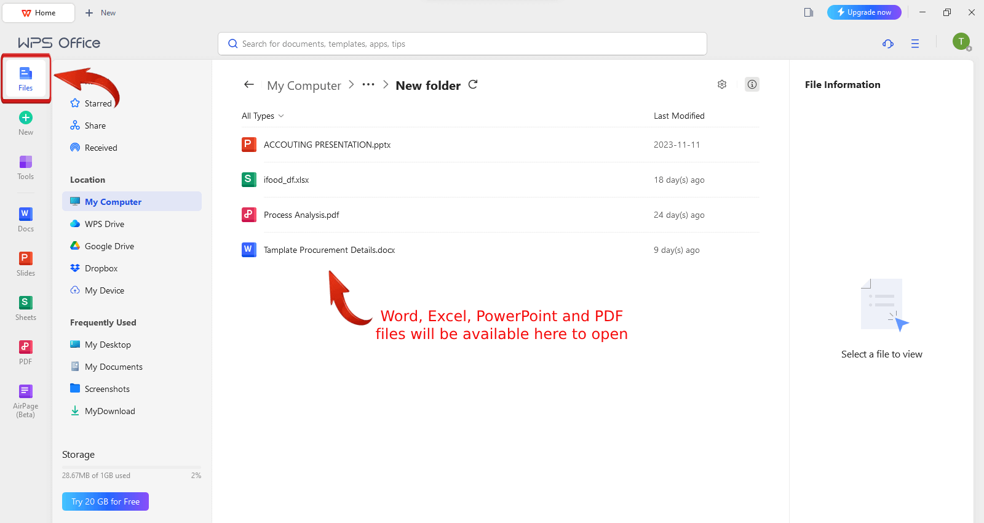
Task: Select the Process Analysis.pdf file name
Action: (301, 215)
